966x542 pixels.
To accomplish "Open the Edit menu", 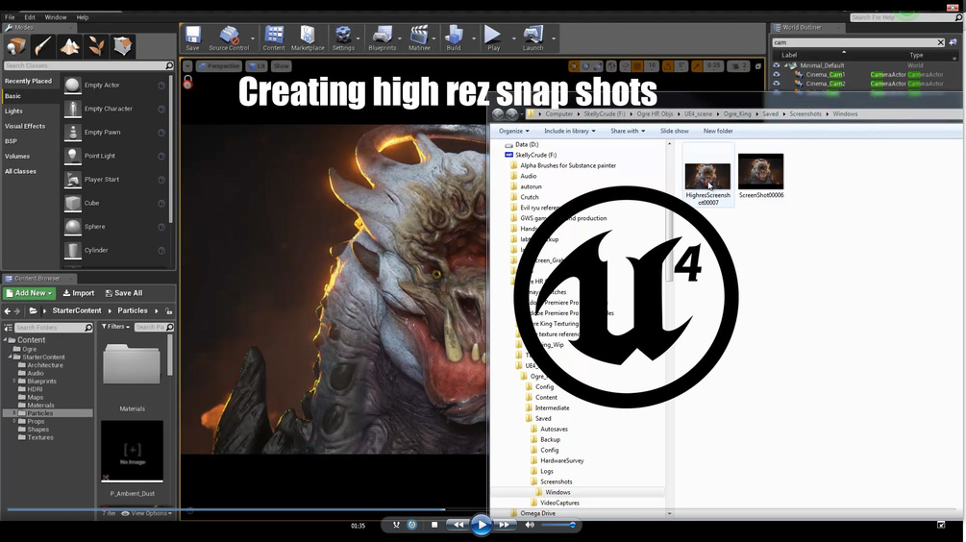I will pyautogui.click(x=30, y=17).
